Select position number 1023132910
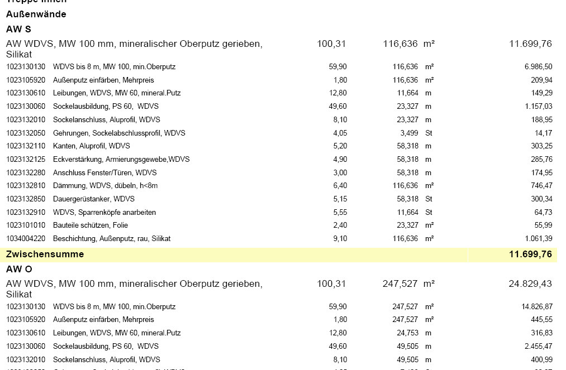 pyautogui.click(x=26, y=213)
